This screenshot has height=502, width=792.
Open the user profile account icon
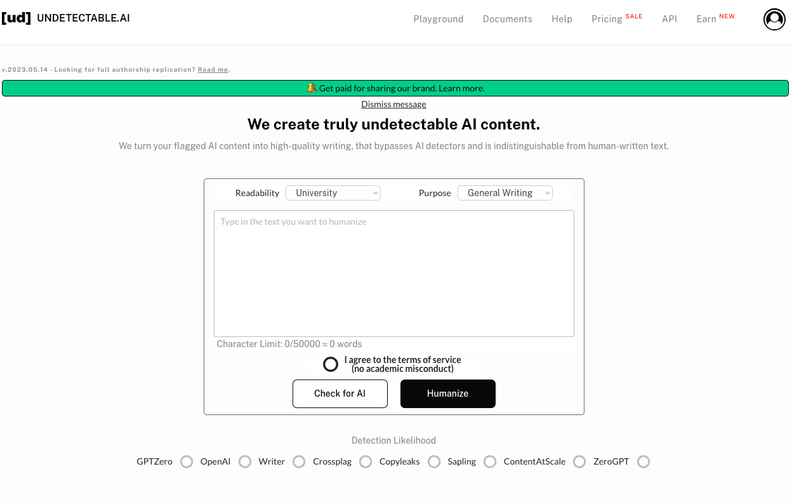tap(774, 19)
